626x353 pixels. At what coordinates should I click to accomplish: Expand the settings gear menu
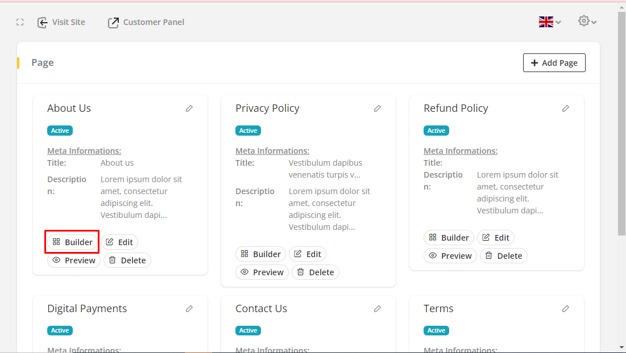click(x=587, y=22)
